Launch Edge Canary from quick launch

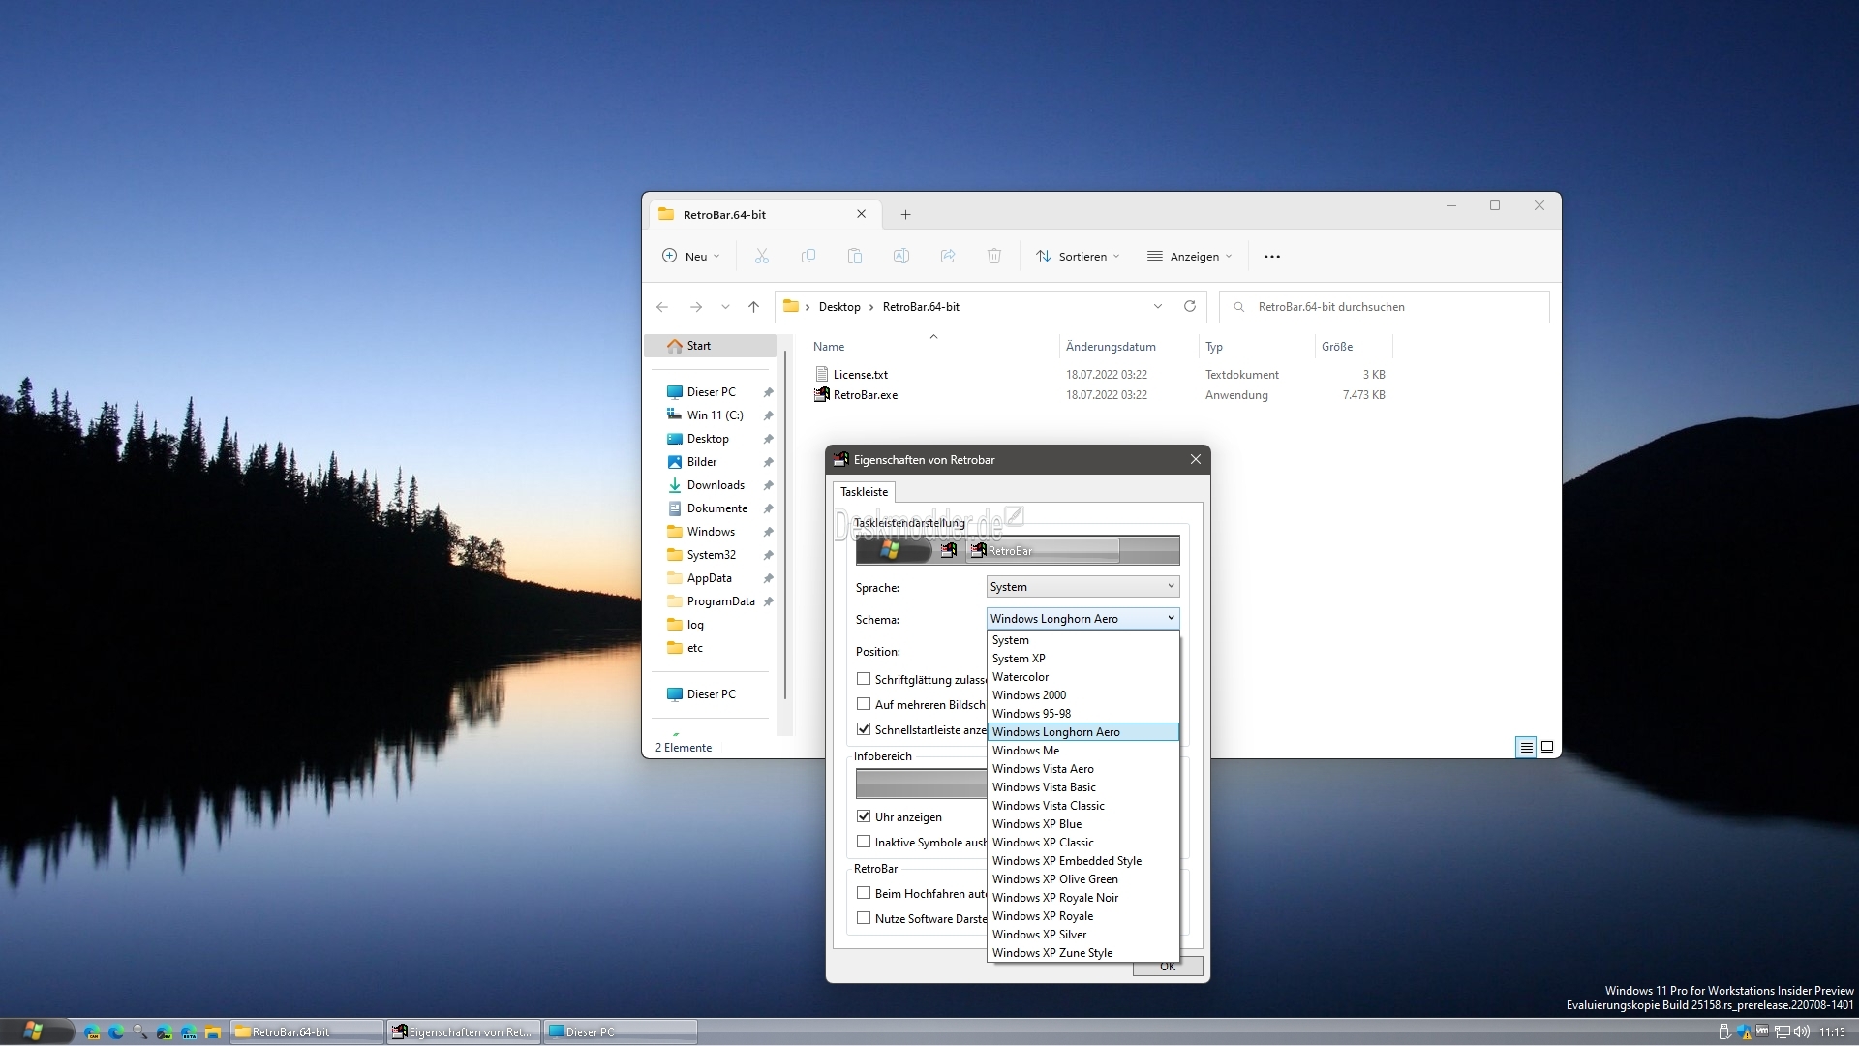click(92, 1032)
